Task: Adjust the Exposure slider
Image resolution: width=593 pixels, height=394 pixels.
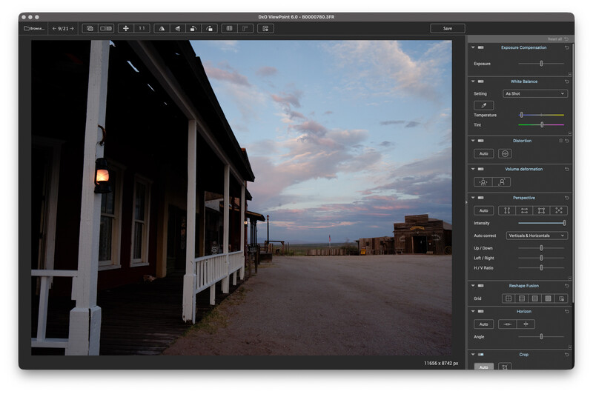Action: tap(541, 64)
